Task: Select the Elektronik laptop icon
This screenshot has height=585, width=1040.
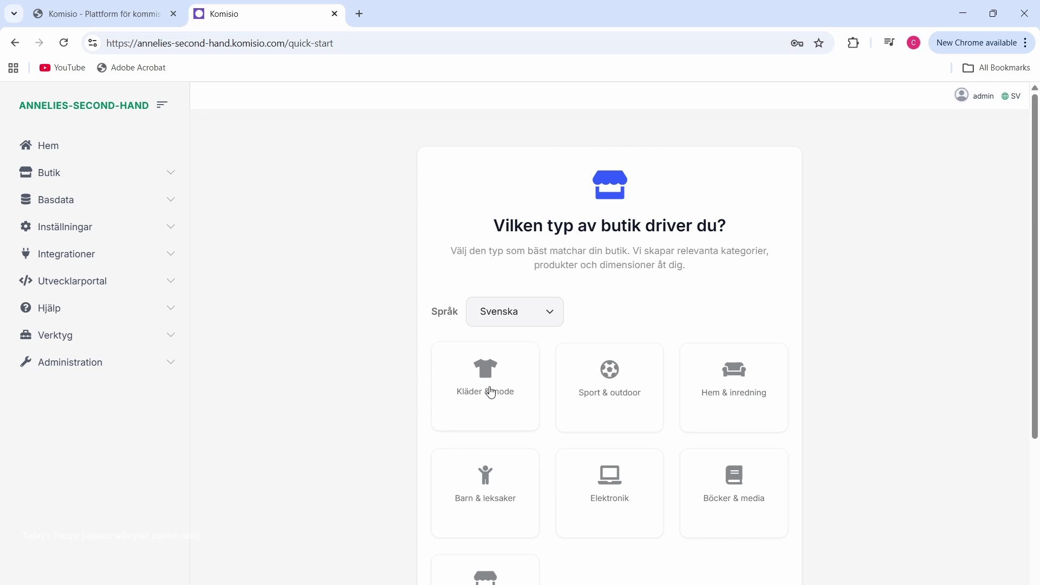Action: click(609, 475)
